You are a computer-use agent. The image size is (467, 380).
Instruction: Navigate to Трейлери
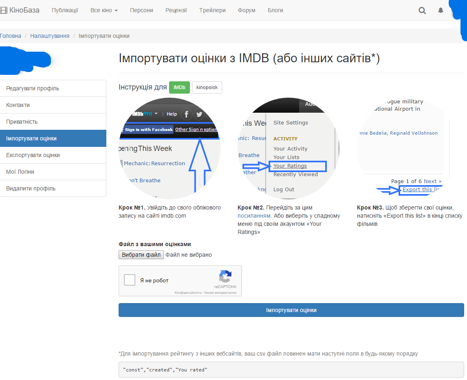212,11
